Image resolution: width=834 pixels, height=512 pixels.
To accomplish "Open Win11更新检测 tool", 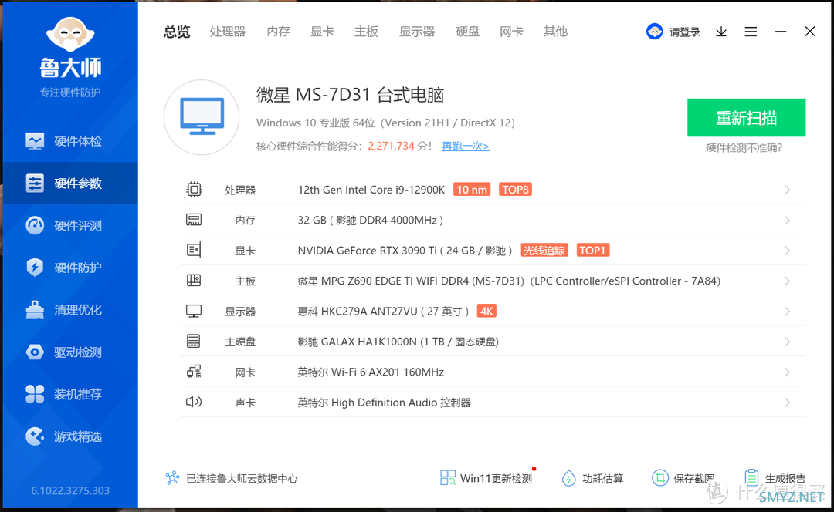I will point(486,478).
